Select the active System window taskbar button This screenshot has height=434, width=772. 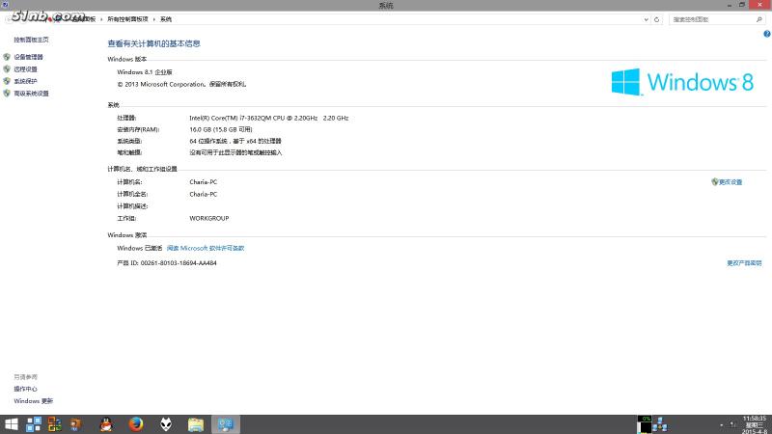click(226, 424)
